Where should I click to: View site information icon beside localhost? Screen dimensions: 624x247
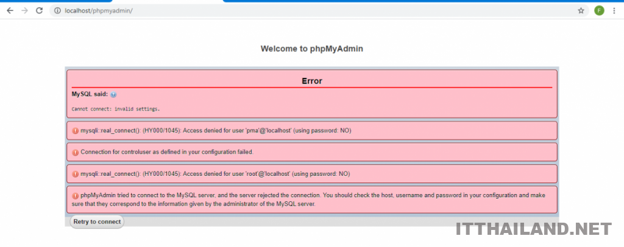pos(57,11)
